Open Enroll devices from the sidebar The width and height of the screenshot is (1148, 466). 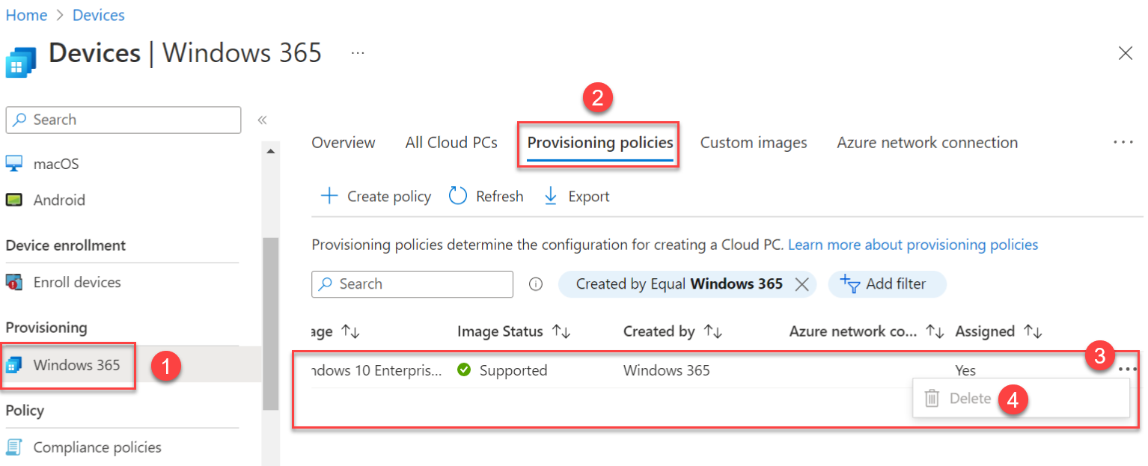(77, 282)
